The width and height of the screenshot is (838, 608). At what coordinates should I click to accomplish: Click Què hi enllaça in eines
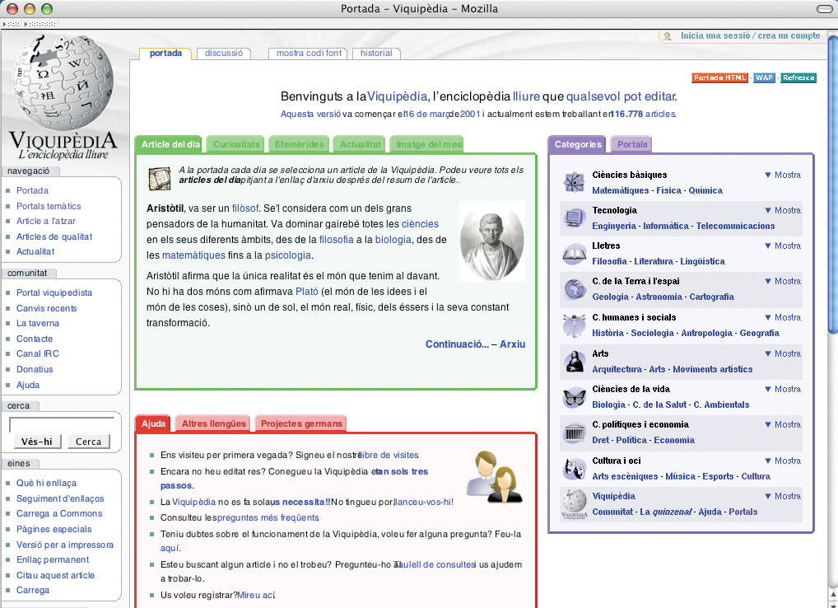[x=46, y=483]
